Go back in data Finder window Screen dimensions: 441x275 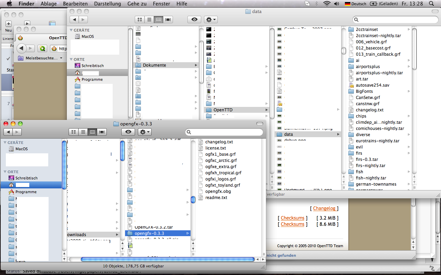(x=74, y=20)
